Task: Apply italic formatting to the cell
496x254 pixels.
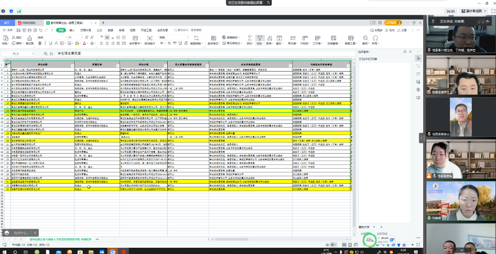Action: (x=45, y=43)
